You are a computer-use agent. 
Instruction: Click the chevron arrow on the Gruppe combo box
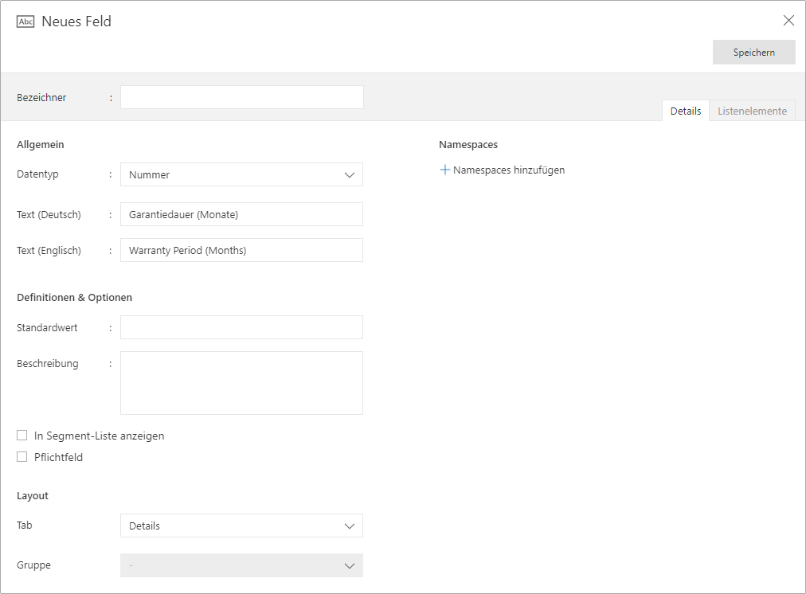tap(350, 565)
